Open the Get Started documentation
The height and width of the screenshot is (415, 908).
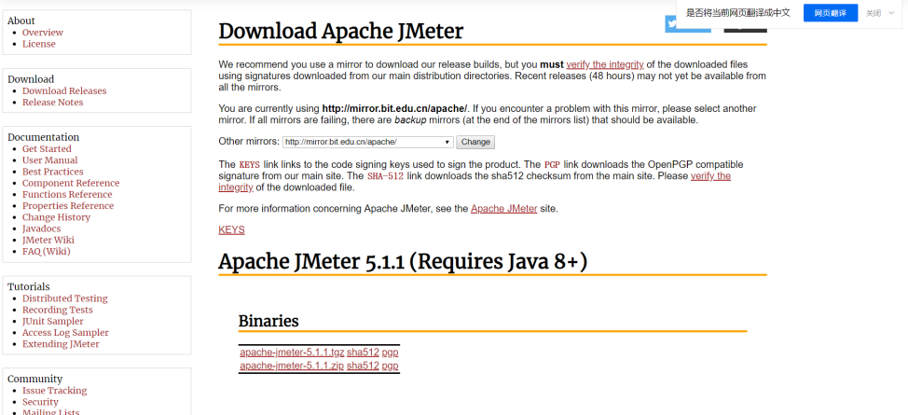click(x=47, y=149)
